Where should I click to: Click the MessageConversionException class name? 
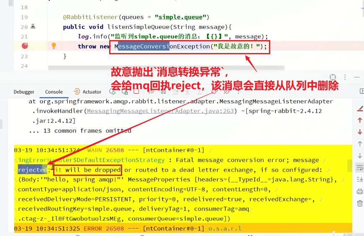(162, 46)
